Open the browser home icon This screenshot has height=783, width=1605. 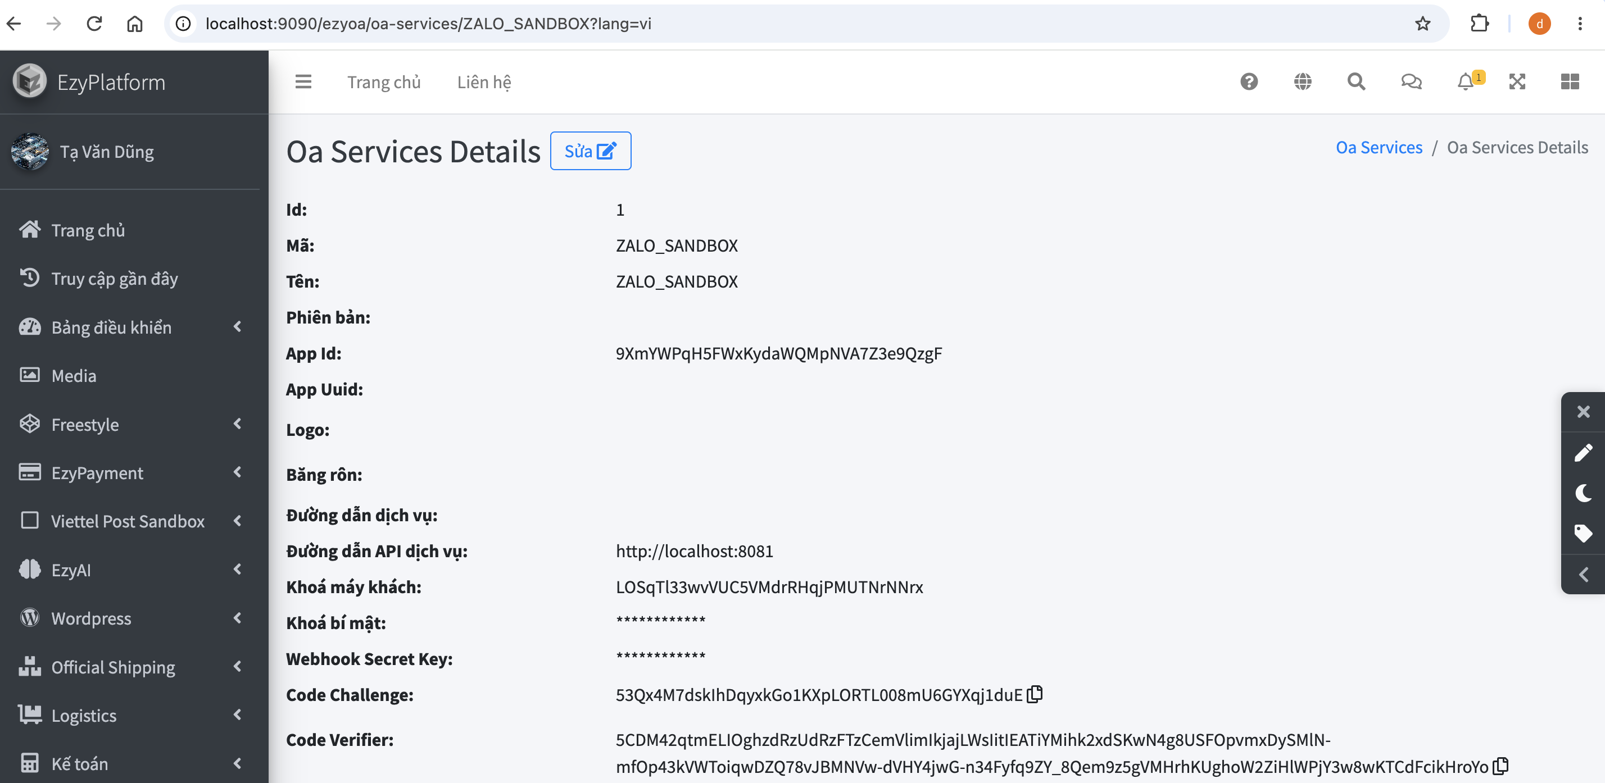pos(134,24)
